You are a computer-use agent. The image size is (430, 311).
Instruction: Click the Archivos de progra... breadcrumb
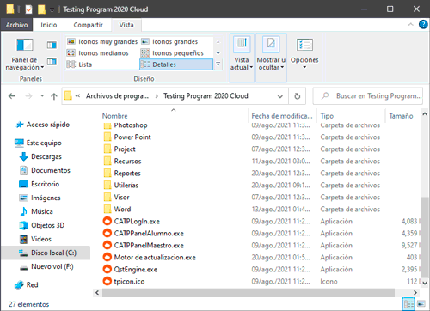[x=117, y=96]
